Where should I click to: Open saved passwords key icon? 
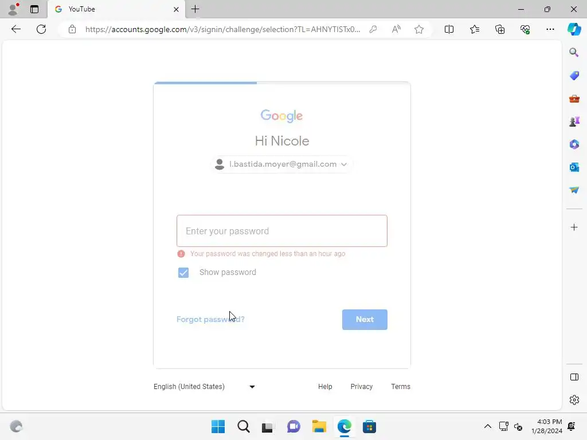[373, 29]
